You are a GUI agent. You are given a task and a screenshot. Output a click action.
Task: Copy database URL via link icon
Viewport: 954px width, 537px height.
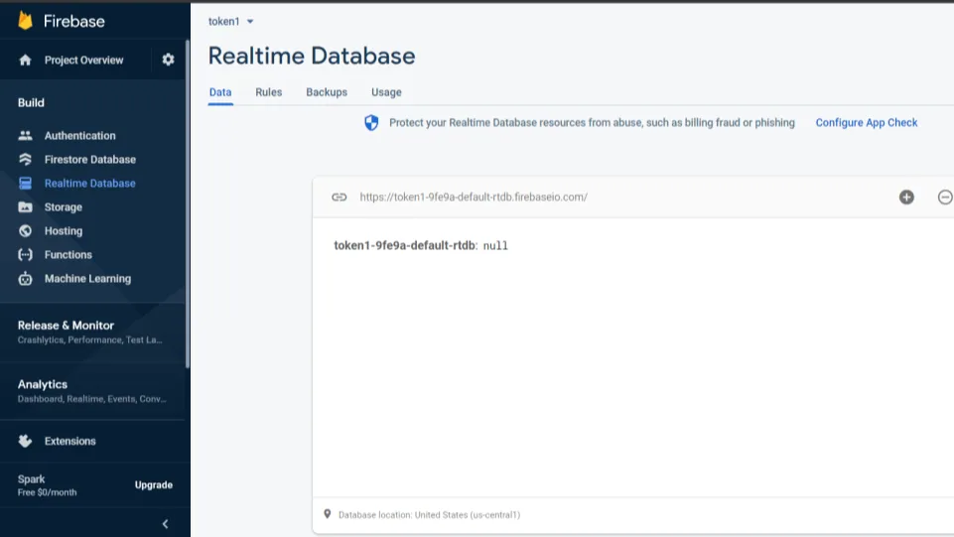(339, 198)
